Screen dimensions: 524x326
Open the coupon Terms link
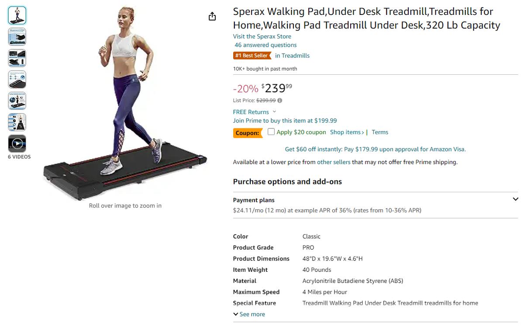point(380,132)
